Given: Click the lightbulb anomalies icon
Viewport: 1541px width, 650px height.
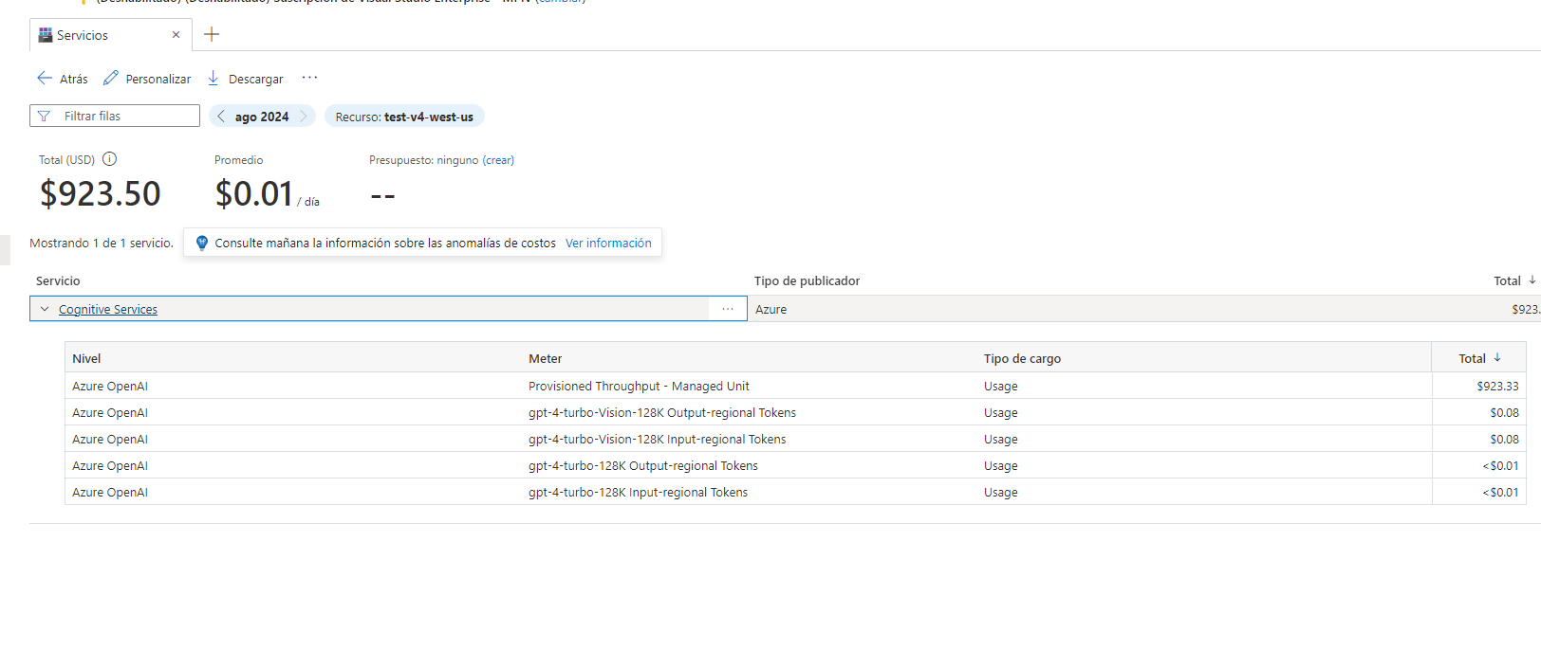Looking at the screenshot, I should click(201, 243).
